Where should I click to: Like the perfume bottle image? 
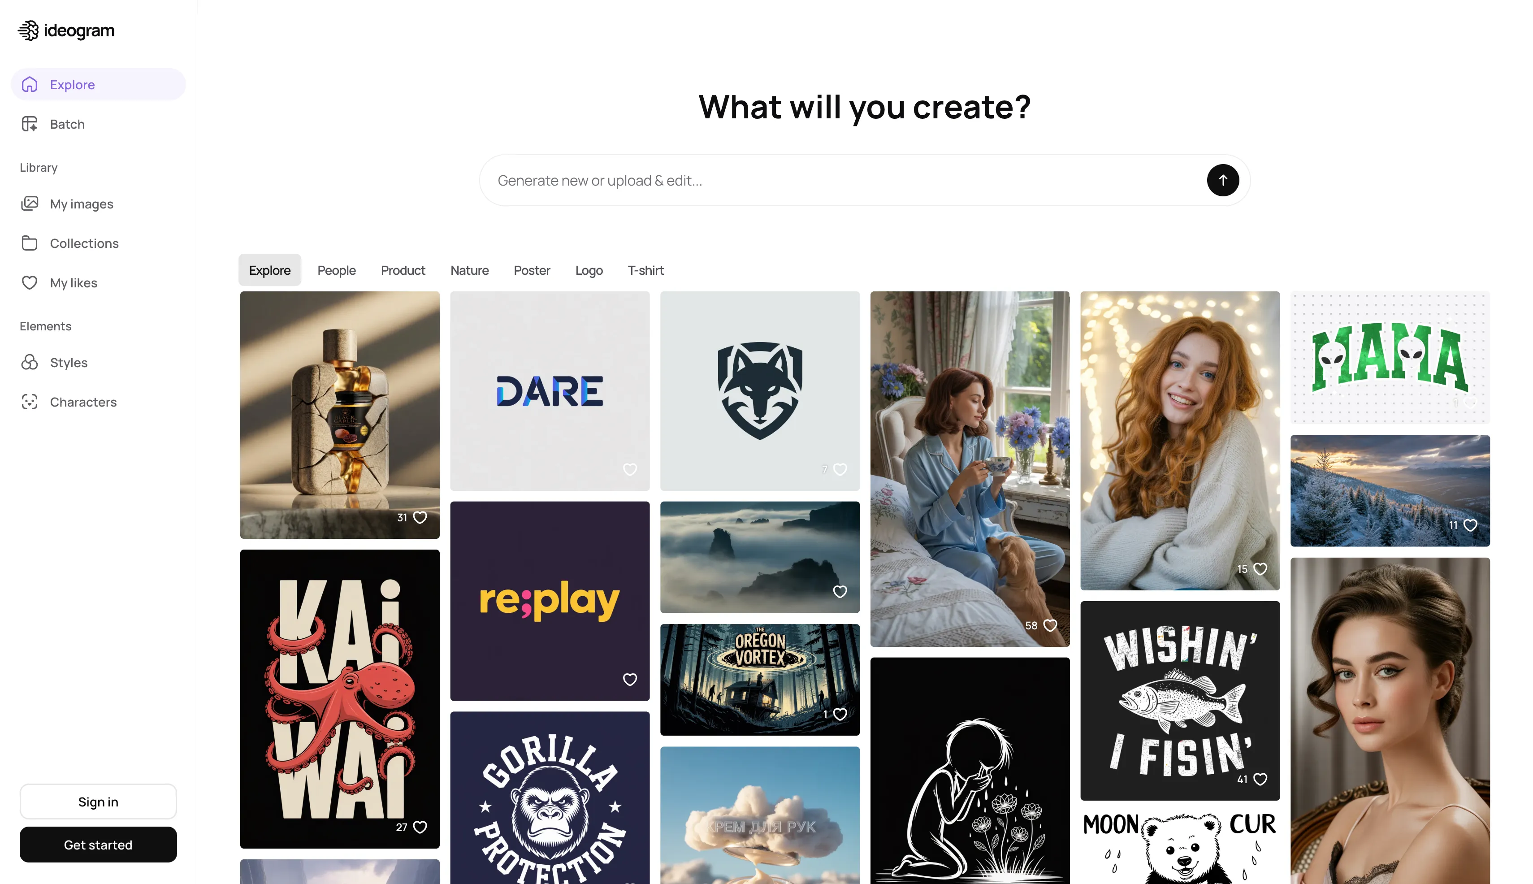click(420, 517)
